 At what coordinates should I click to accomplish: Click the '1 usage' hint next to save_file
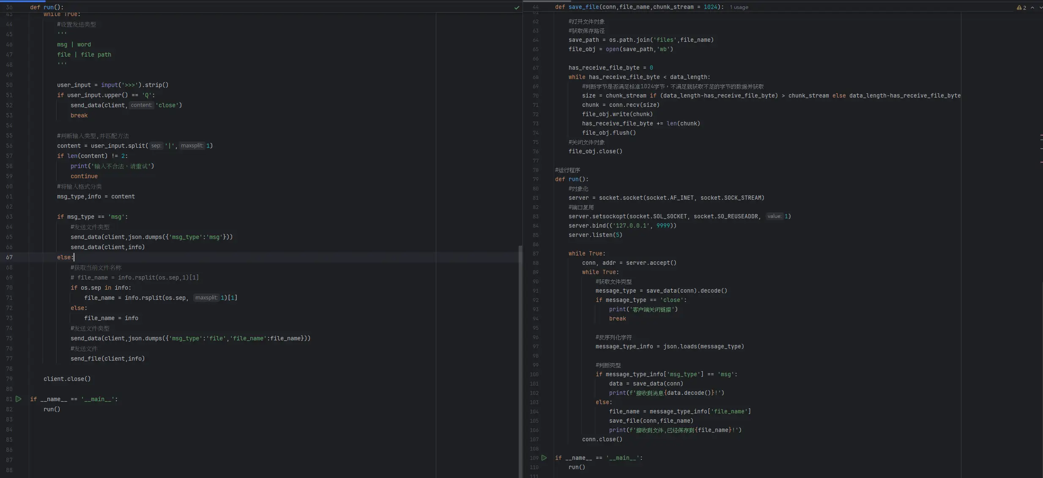tap(739, 7)
